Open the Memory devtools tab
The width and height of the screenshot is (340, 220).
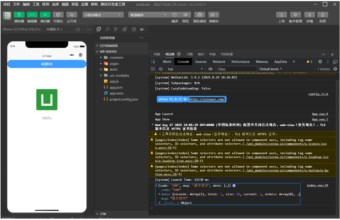pyautogui.click(x=262, y=62)
